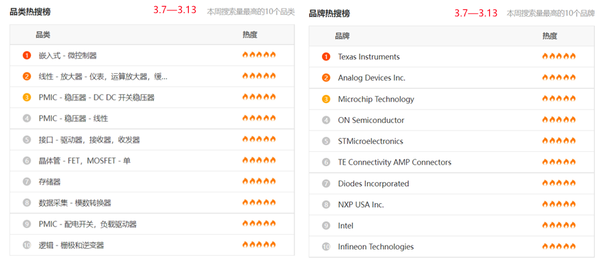Open the 嵌入式 - 微控制器 category
The height and width of the screenshot is (267, 605).
67,56
